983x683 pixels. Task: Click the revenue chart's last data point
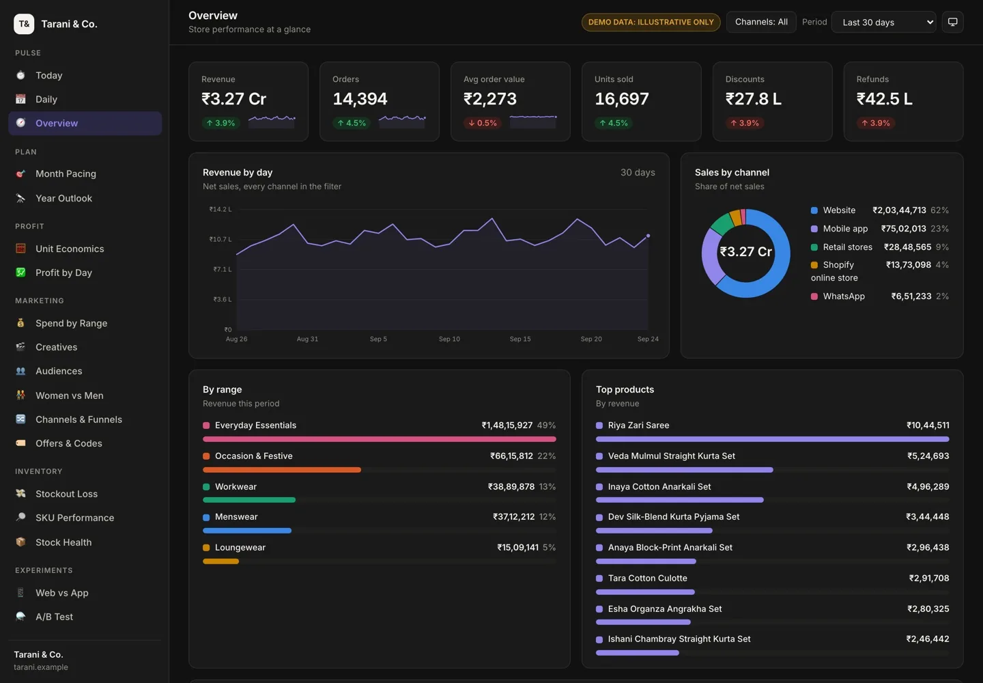click(648, 236)
